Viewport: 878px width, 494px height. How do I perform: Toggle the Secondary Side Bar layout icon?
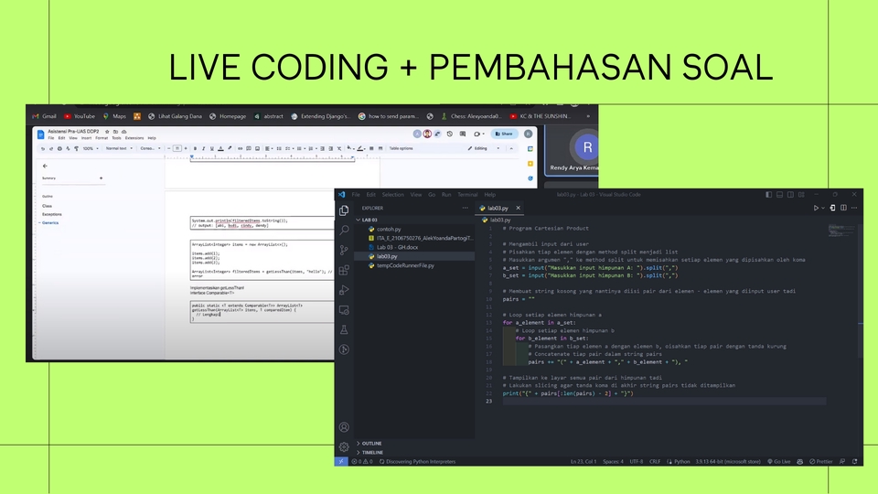[790, 194]
